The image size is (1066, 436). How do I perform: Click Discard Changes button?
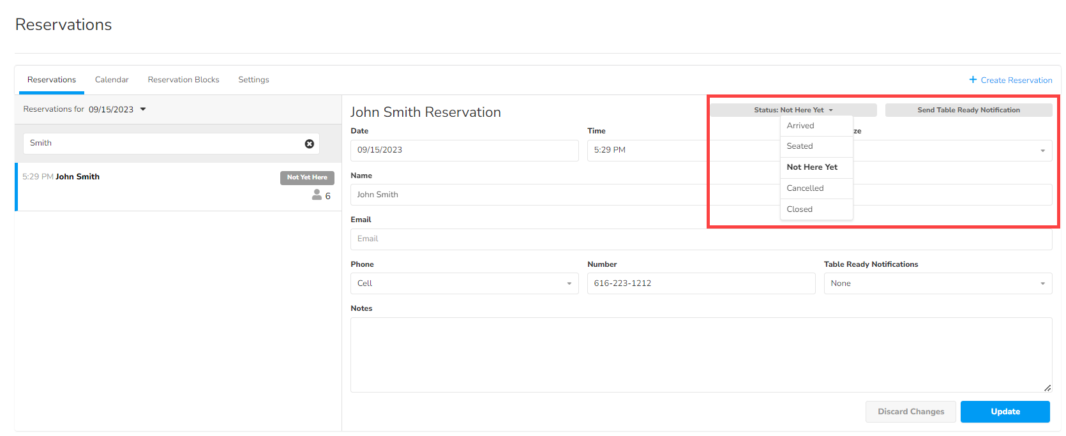coord(910,412)
